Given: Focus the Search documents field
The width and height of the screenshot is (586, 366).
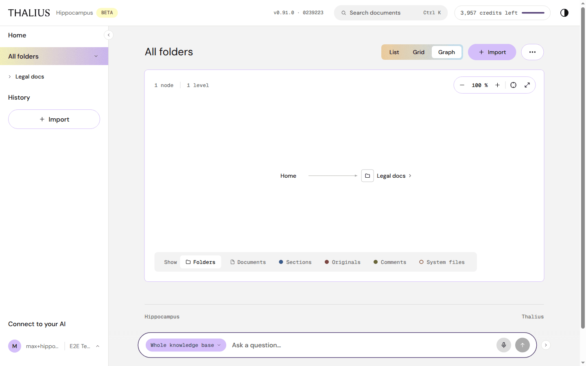Looking at the screenshot, I should click(x=391, y=13).
